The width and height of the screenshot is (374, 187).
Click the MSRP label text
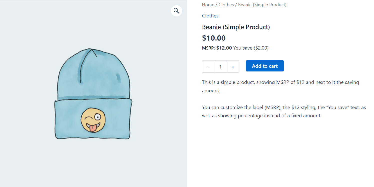208,48
